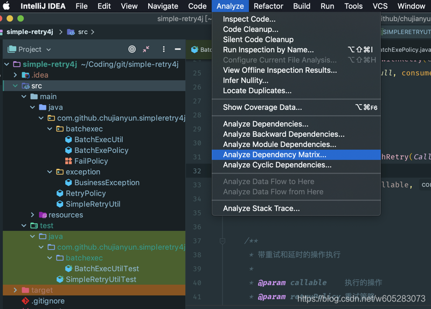Open the IntelliJ IDEA application menu
The height and width of the screenshot is (309, 431).
(x=43, y=6)
